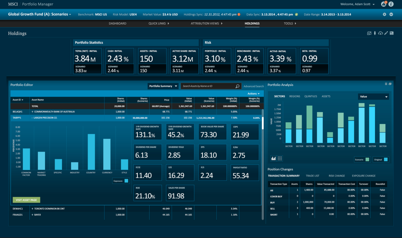Image resolution: width=402 pixels, height=238 pixels.
Task: Open the Exposure Change tab
Action: 364,176
